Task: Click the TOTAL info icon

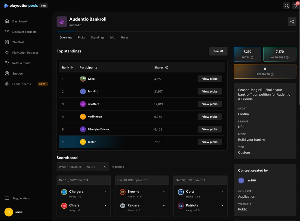Action: [x=252, y=57]
